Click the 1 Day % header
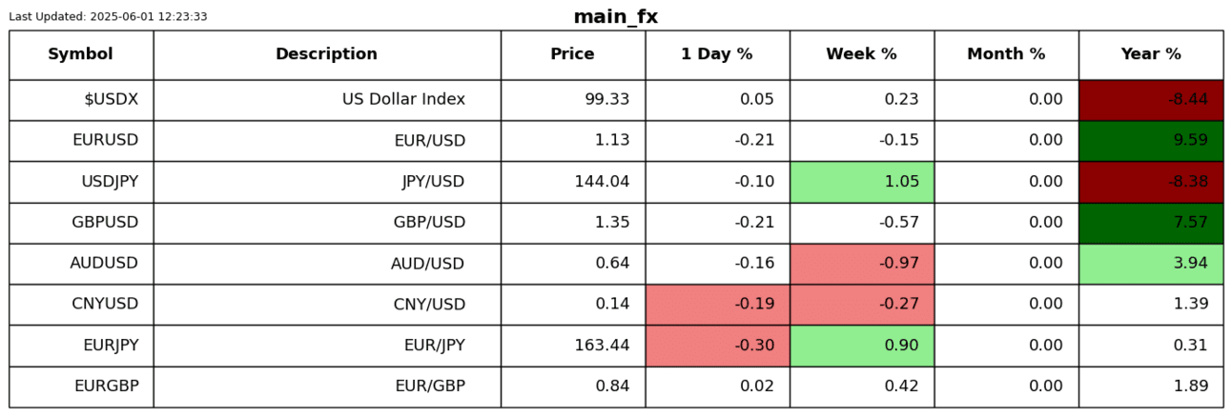 pos(717,54)
